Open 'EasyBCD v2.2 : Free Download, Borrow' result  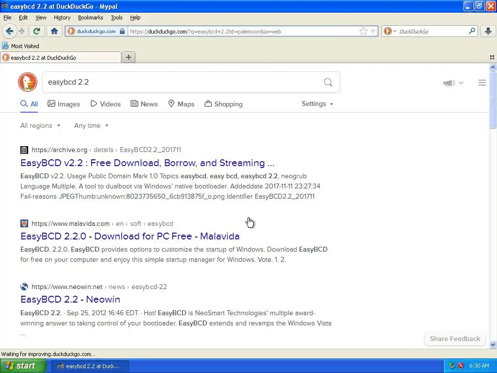[148, 163]
